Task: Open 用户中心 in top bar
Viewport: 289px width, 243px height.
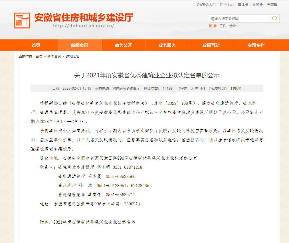Action: (227, 5)
